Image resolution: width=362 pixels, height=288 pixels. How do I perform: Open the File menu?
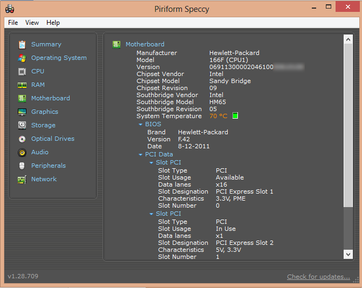(x=13, y=23)
